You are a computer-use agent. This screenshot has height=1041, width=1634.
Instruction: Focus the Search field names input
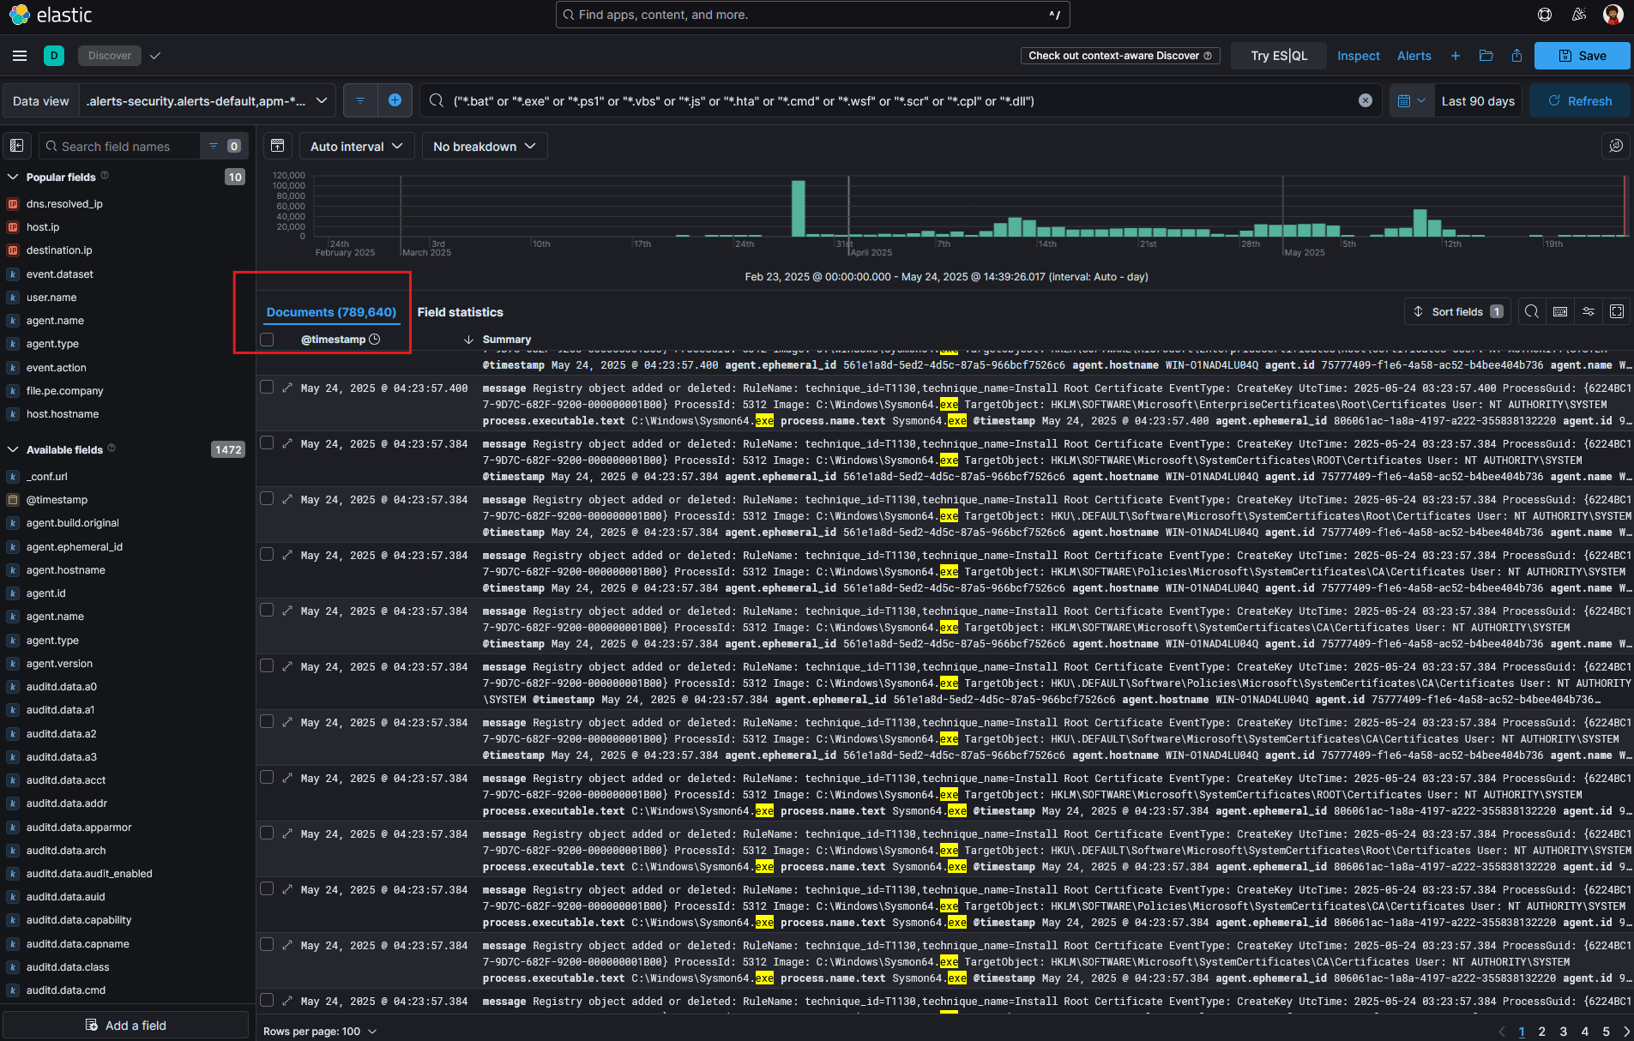(120, 146)
